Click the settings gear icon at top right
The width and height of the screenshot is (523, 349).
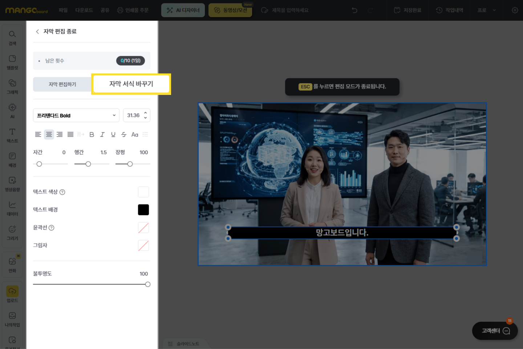[515, 10]
